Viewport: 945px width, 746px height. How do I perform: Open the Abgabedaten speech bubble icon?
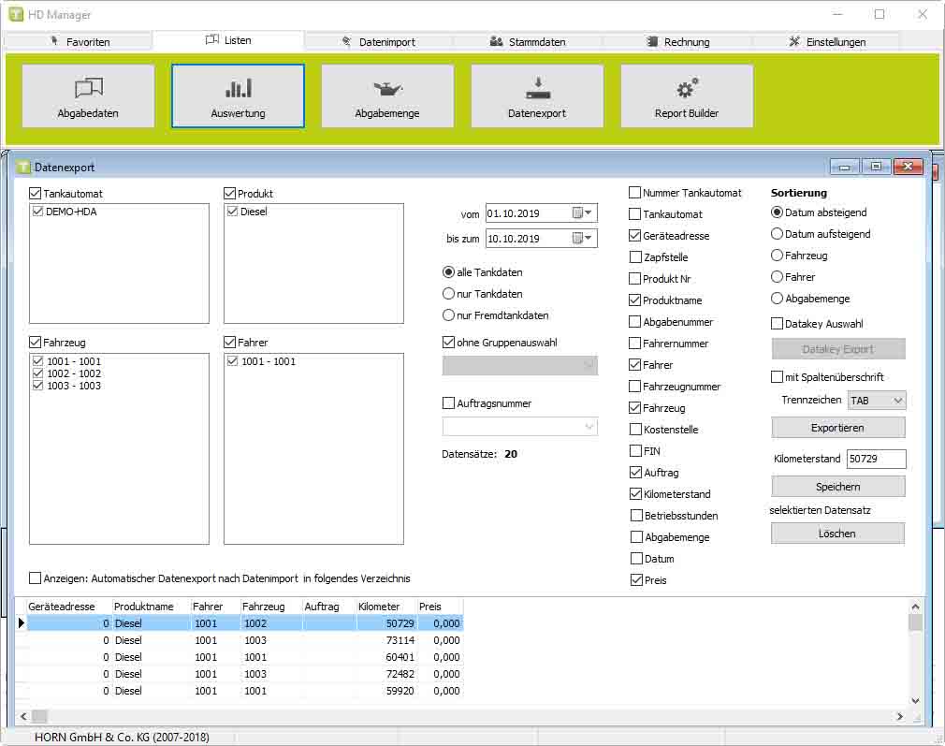88,89
